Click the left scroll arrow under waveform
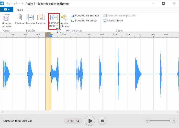 (2, 112)
